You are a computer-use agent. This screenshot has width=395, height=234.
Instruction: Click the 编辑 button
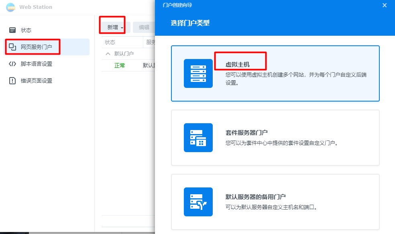pos(144,27)
